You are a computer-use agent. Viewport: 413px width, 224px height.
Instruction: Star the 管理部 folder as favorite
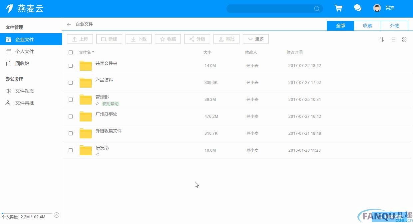coord(97,104)
